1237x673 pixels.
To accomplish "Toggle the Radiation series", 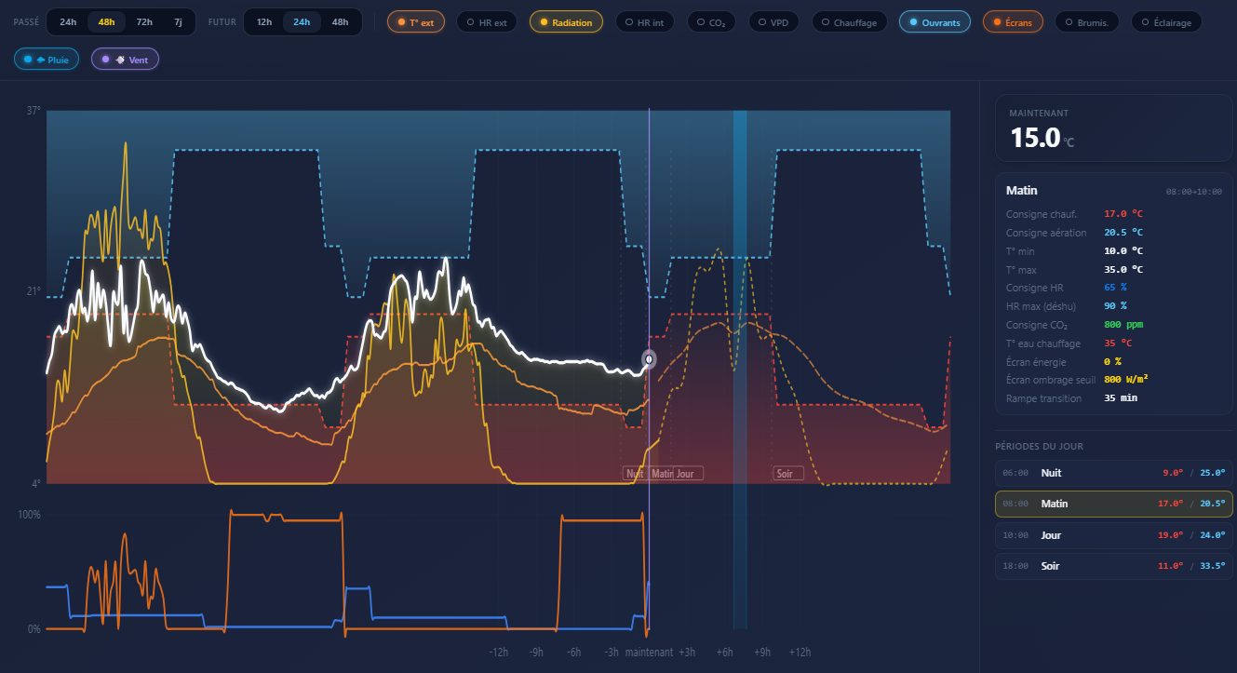I will click(566, 22).
